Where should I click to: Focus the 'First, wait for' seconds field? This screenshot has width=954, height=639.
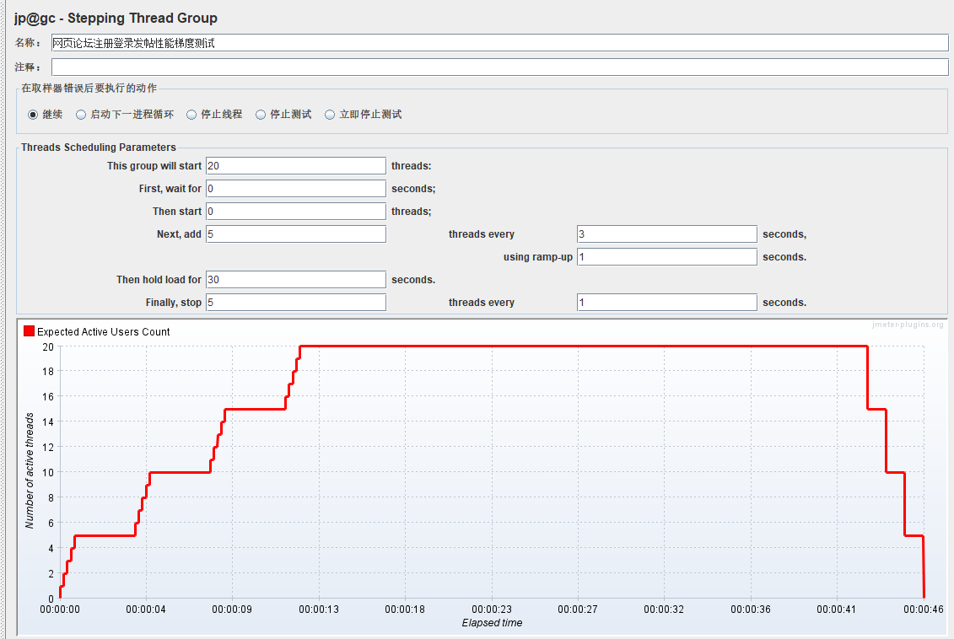pos(296,189)
